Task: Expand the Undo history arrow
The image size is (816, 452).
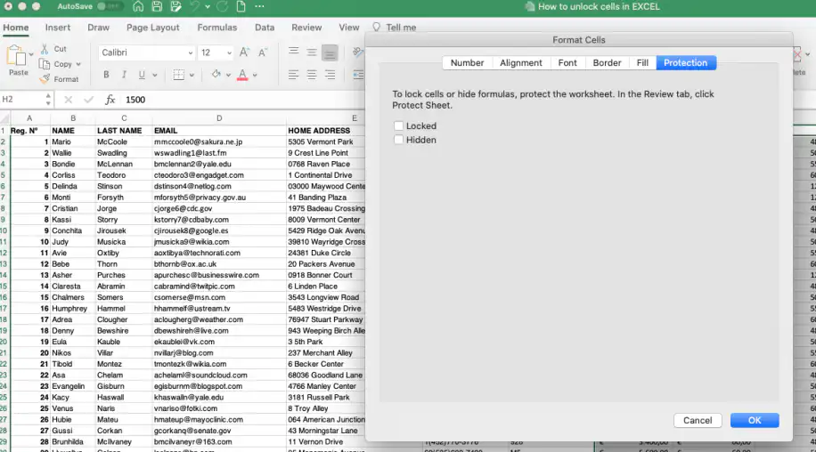Action: tap(208, 7)
